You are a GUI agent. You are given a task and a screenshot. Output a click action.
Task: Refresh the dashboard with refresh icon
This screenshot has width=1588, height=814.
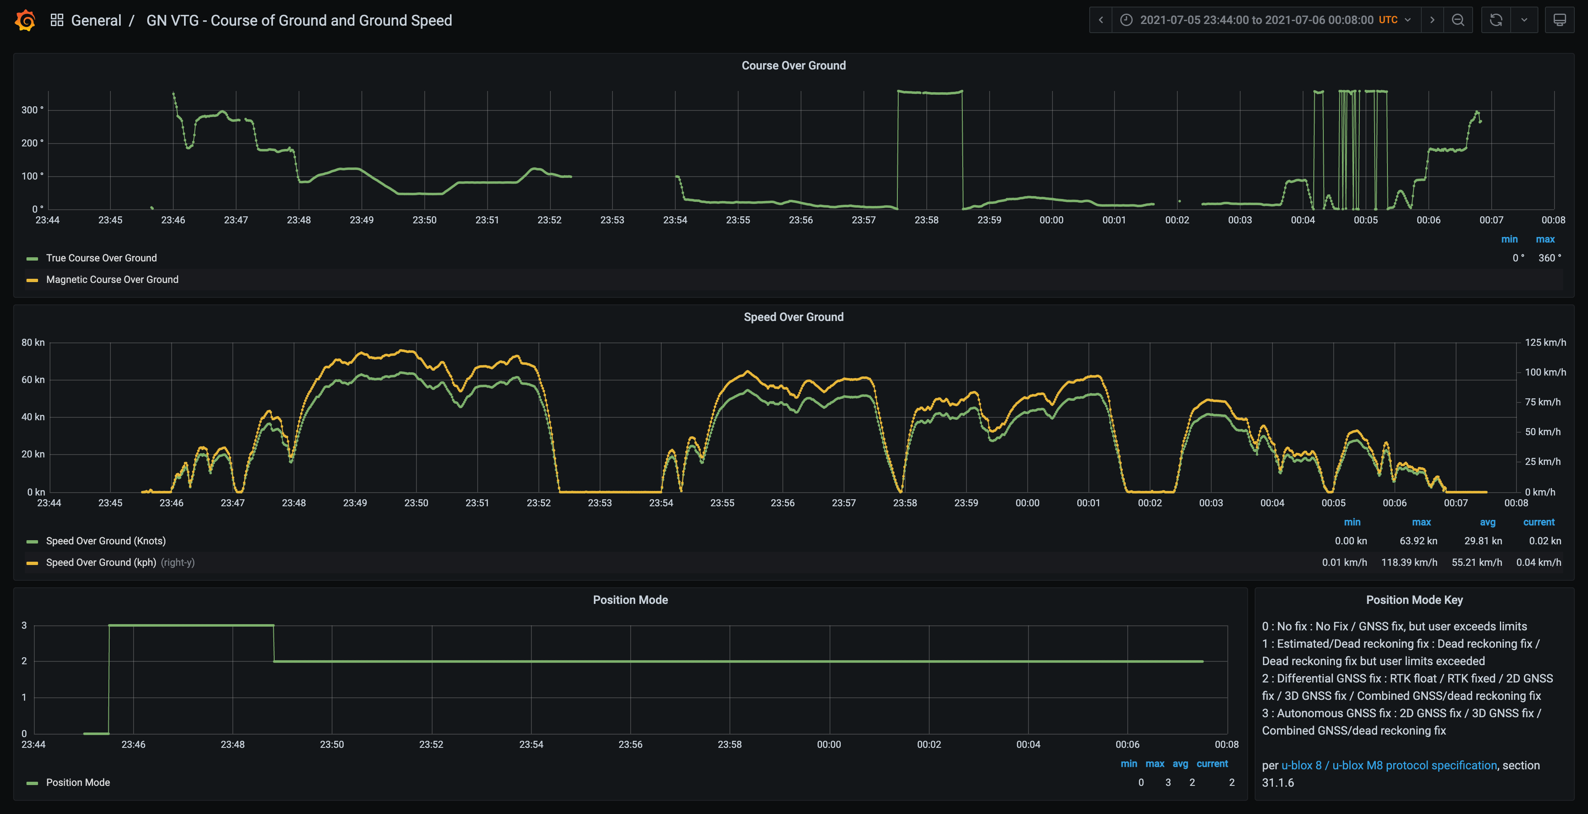click(x=1495, y=20)
